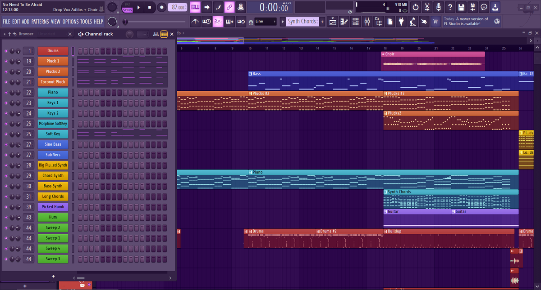Click the globe icon in news panel
541x290 pixels.
pos(496,21)
